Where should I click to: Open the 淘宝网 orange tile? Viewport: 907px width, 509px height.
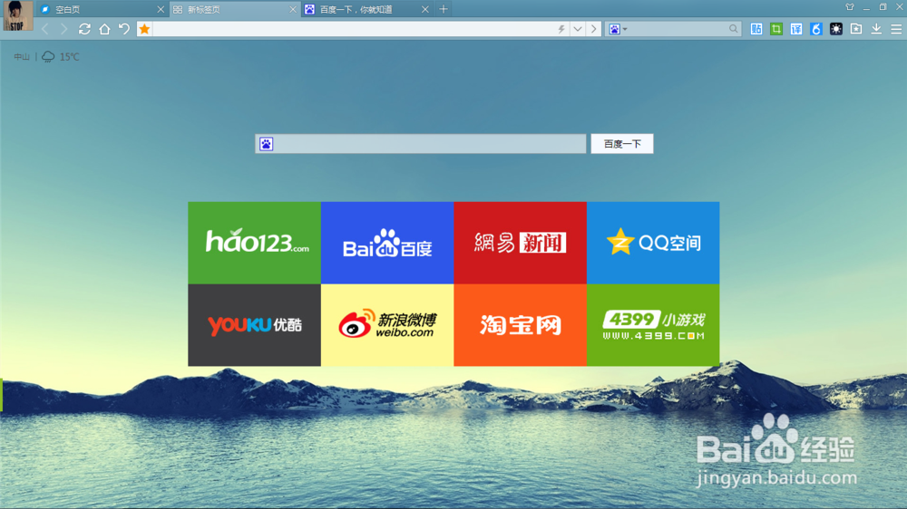pyautogui.click(x=521, y=325)
